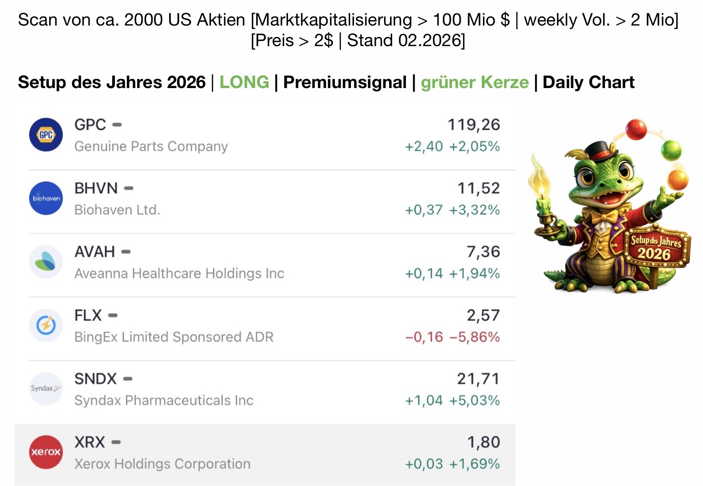
Task: Click the Xerox Holdings Corporation name
Action: pyautogui.click(x=162, y=464)
